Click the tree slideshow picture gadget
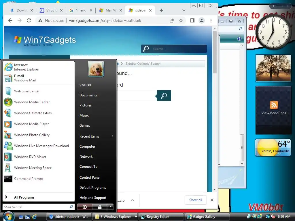Image resolution: width=295 pixels, height=221 pixels. point(273,68)
